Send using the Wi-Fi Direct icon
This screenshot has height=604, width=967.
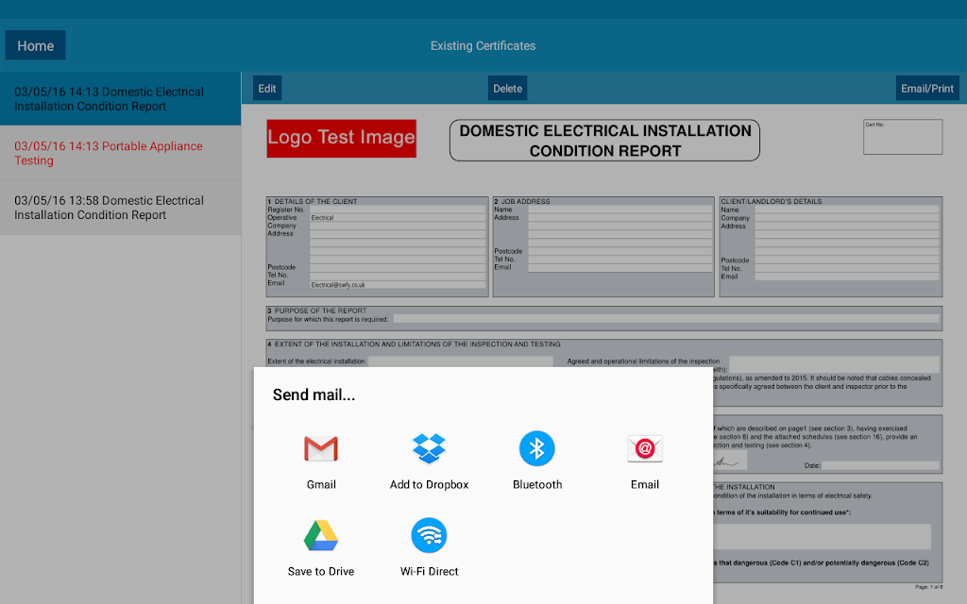pyautogui.click(x=429, y=536)
